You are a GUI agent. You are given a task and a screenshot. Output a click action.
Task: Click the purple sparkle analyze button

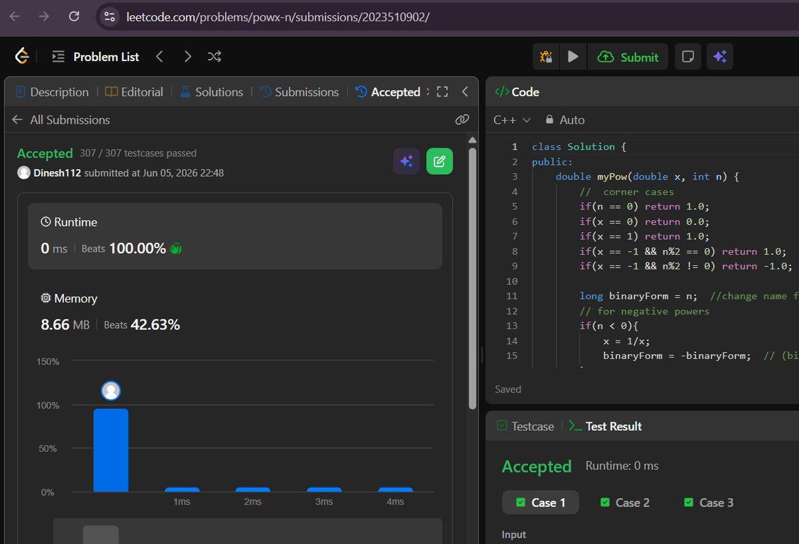[406, 161]
